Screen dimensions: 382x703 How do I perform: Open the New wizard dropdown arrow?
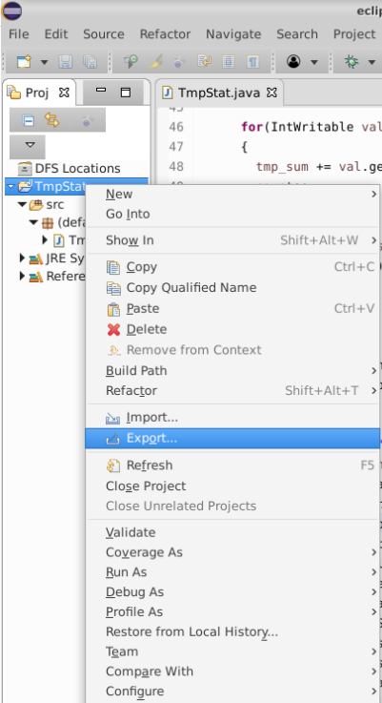click(x=44, y=62)
